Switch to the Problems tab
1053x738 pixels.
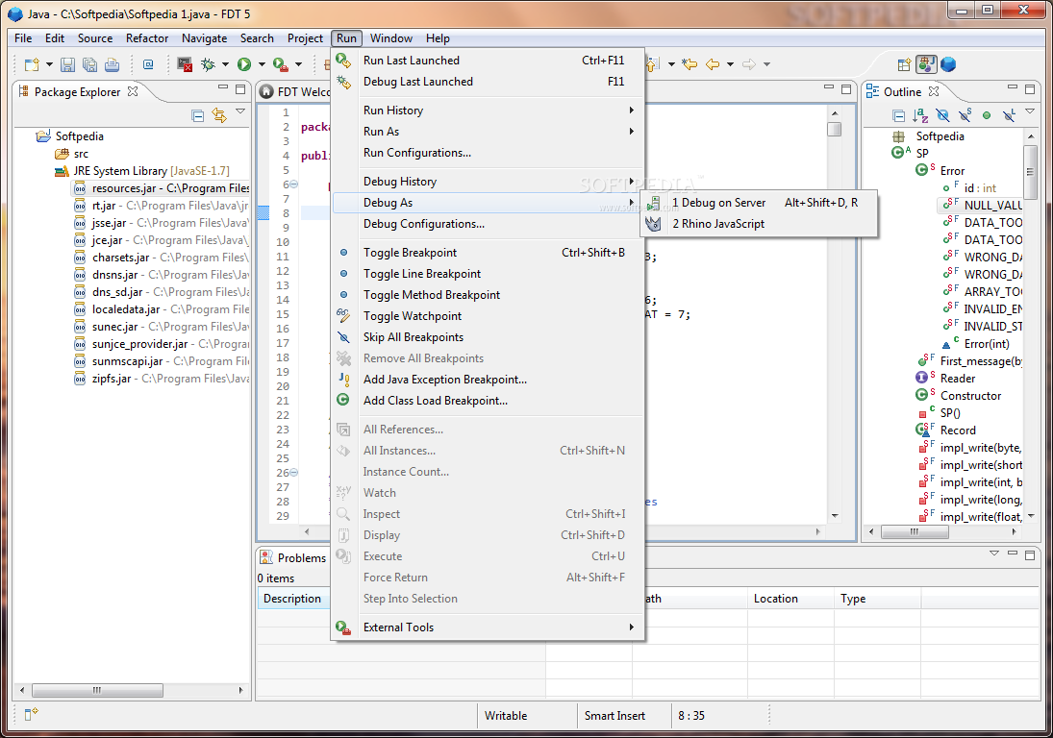(x=293, y=557)
